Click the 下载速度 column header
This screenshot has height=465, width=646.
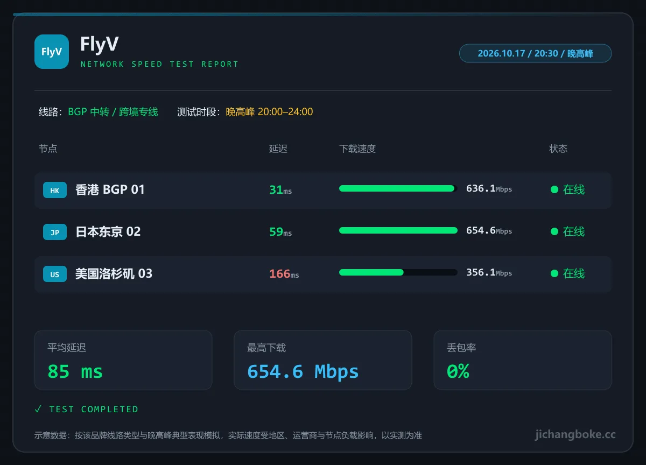tap(357, 149)
